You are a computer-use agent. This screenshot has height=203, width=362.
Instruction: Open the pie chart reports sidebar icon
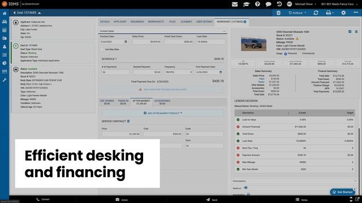click(x=5, y=63)
